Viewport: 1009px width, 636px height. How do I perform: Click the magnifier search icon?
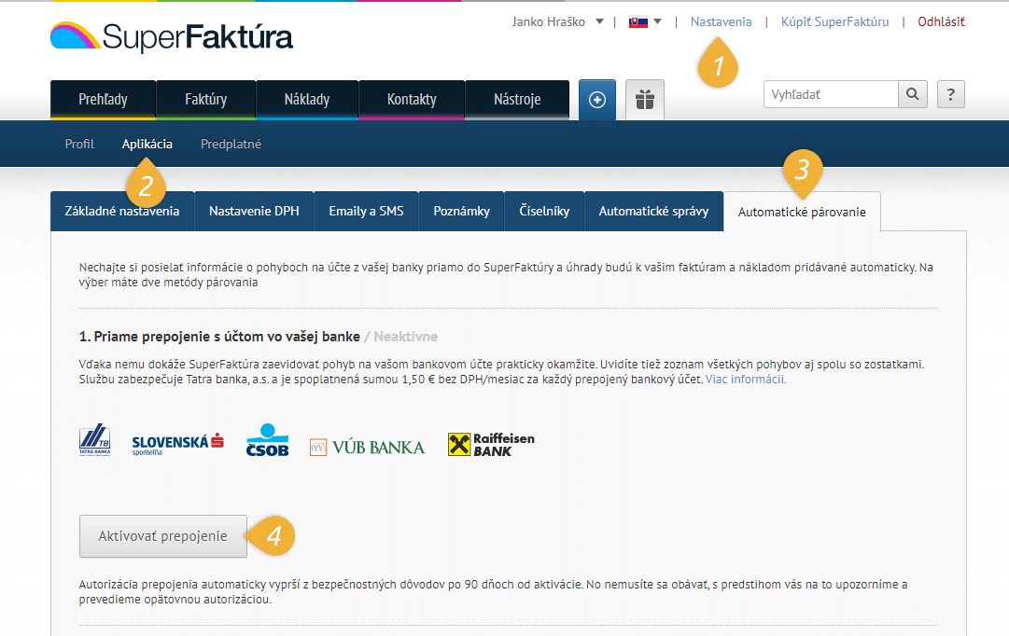click(x=913, y=94)
